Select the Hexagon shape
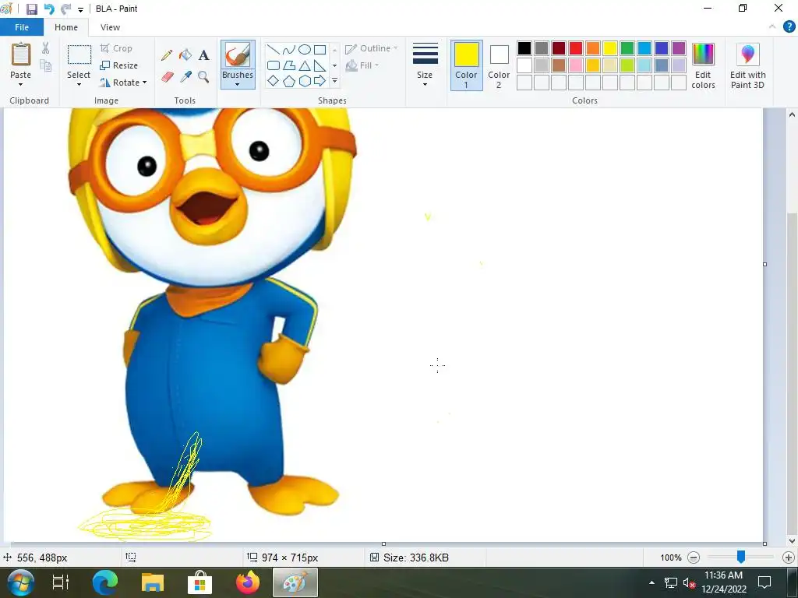Screen dimensions: 798x598 coord(305,81)
